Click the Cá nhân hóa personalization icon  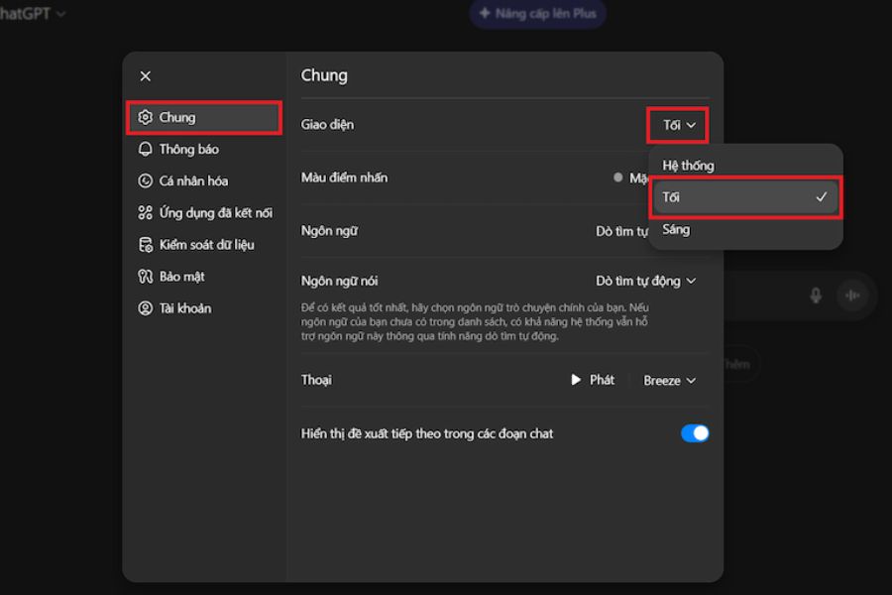pyautogui.click(x=146, y=180)
